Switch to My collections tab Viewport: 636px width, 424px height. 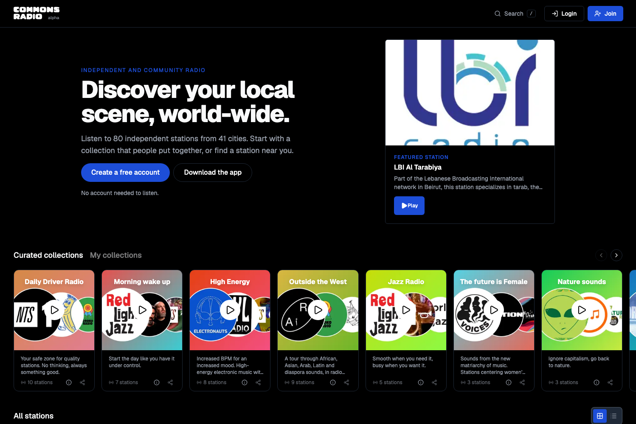[x=115, y=255]
